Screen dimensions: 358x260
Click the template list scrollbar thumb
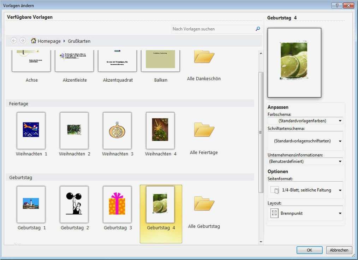pyautogui.click(x=261, y=132)
